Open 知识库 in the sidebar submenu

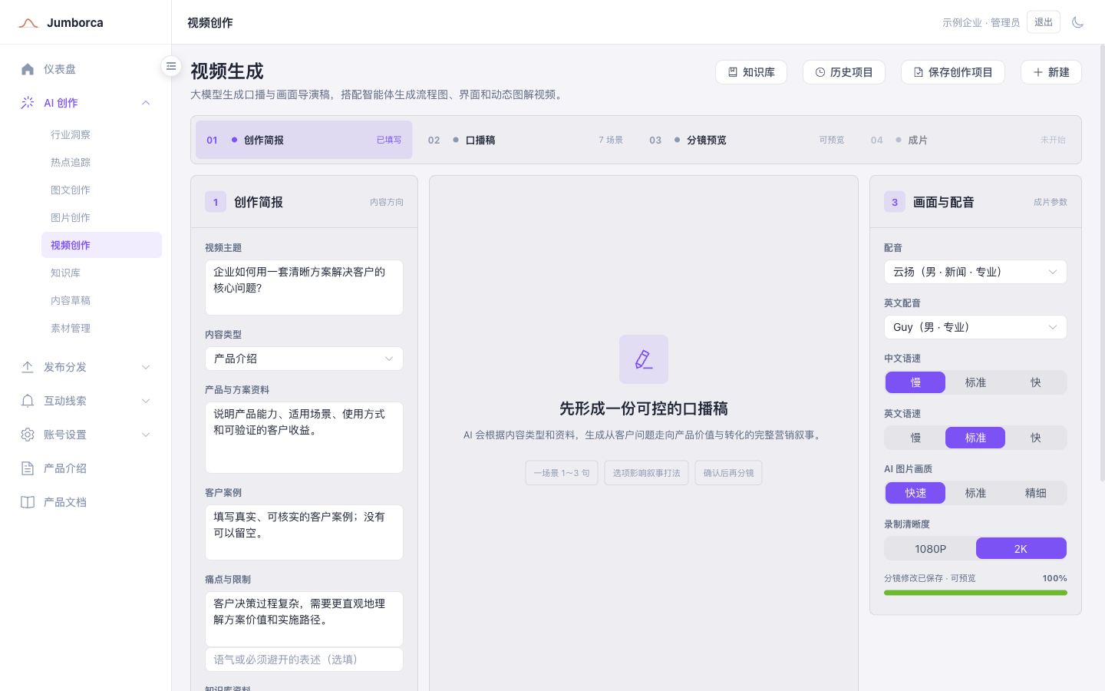click(x=101, y=273)
